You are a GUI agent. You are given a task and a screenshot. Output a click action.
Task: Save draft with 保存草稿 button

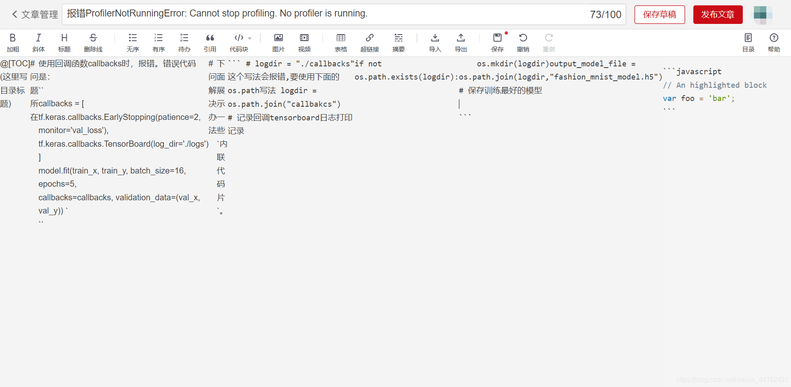660,14
